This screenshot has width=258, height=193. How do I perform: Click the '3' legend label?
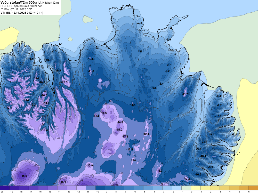tap(220, 191)
